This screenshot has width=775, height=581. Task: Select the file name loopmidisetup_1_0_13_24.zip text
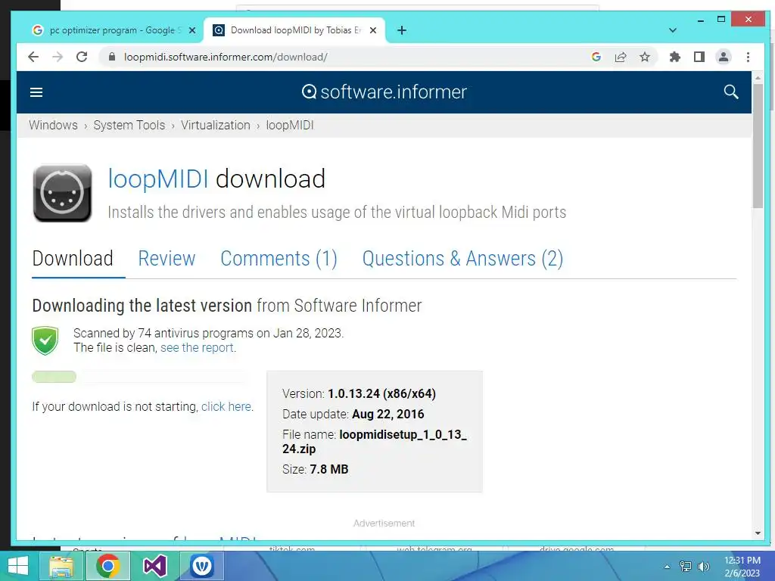pyautogui.click(x=375, y=442)
